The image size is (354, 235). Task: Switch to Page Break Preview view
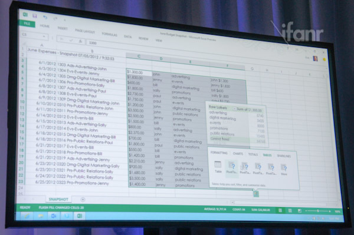(299, 211)
